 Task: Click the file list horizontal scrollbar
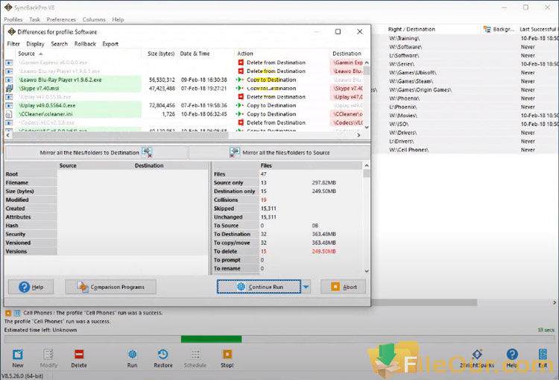point(120,135)
